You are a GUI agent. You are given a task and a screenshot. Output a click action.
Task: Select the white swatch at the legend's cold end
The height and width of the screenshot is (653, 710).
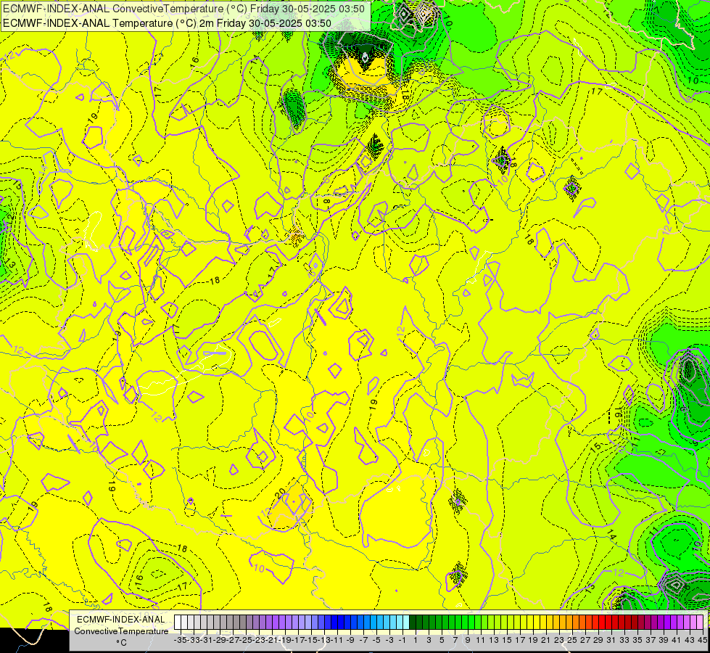(178, 623)
